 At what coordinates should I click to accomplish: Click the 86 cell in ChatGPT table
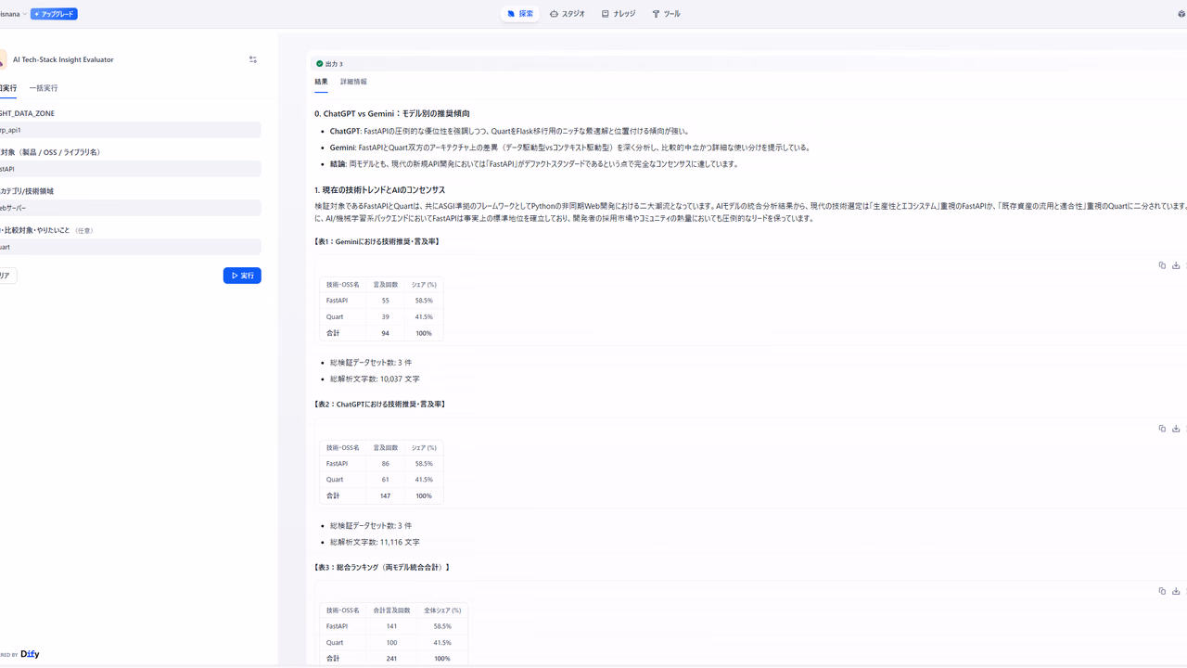pyautogui.click(x=386, y=464)
